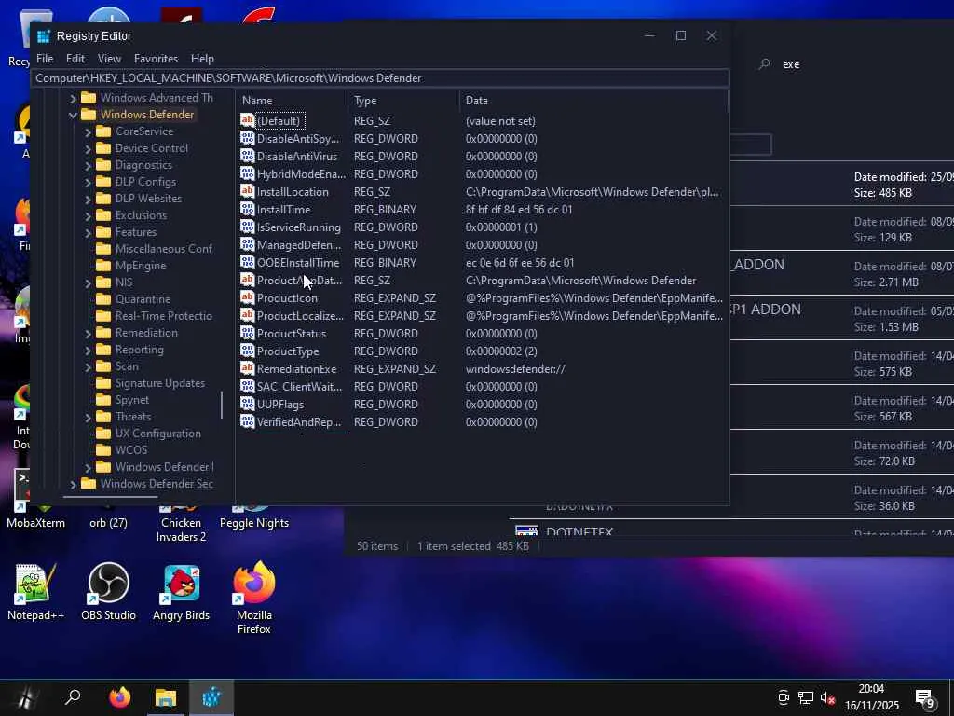
Task: Expand the CoreService key
Action: (x=88, y=131)
